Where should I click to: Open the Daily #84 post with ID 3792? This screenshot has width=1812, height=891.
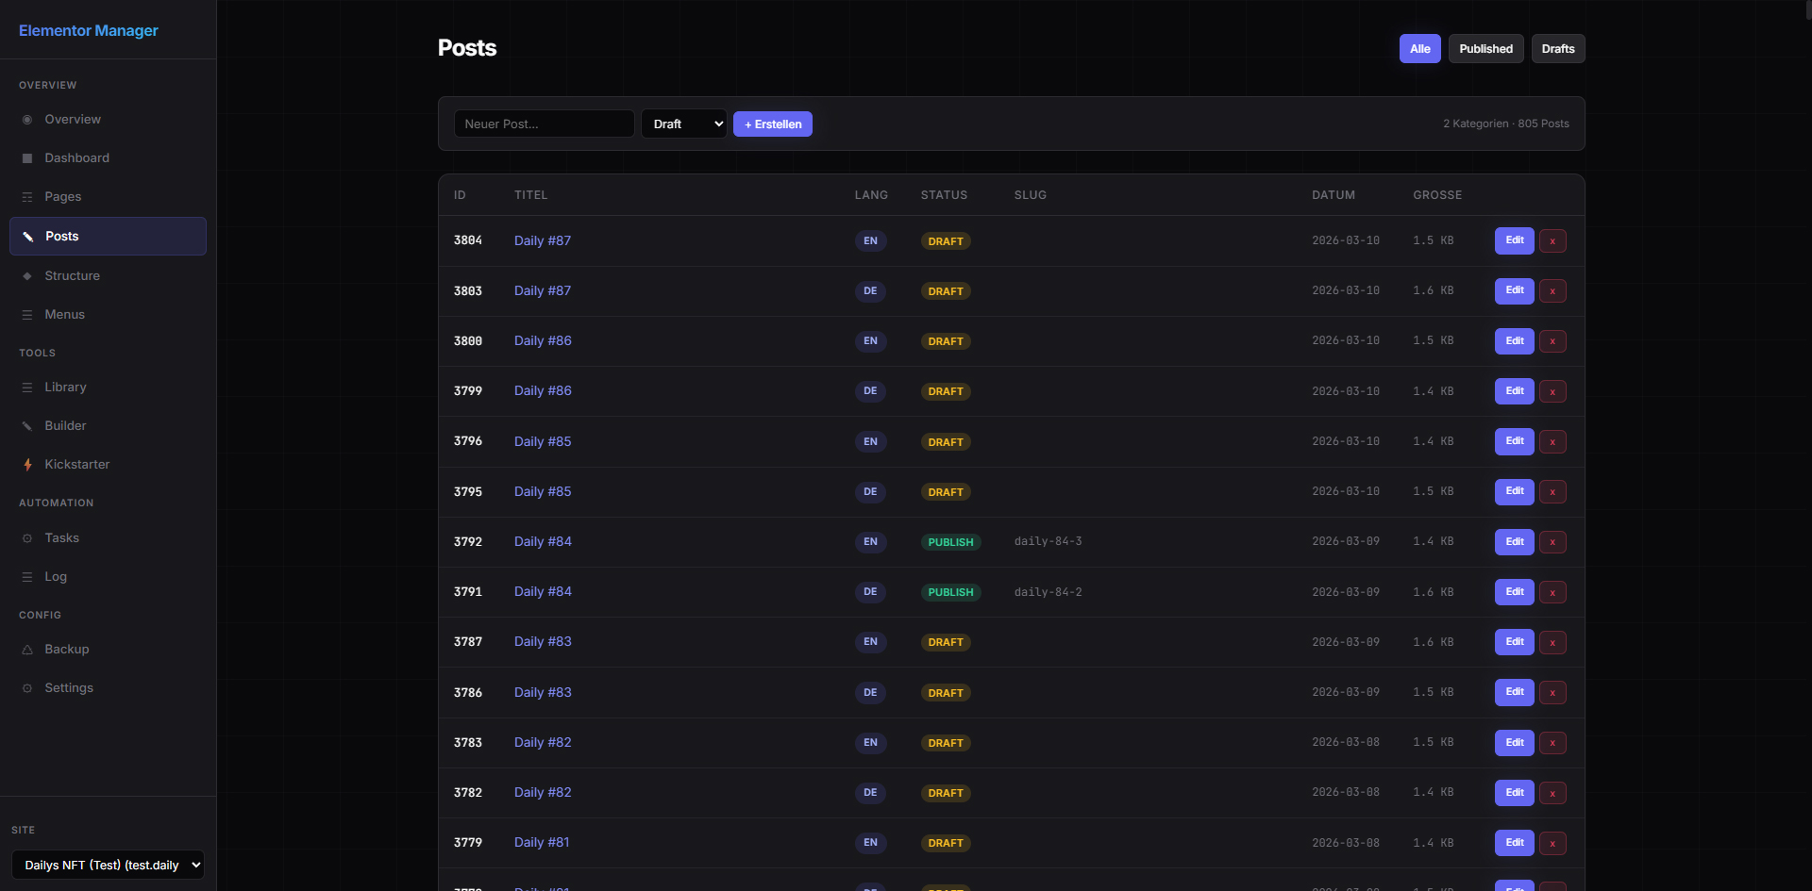click(543, 542)
